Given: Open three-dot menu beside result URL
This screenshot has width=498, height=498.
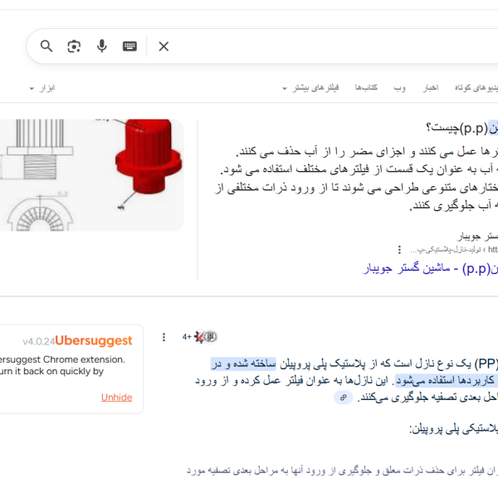Looking at the screenshot, I should click(x=399, y=249).
